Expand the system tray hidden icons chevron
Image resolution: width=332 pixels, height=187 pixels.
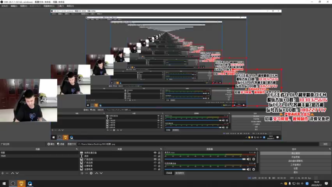[x=281, y=184]
